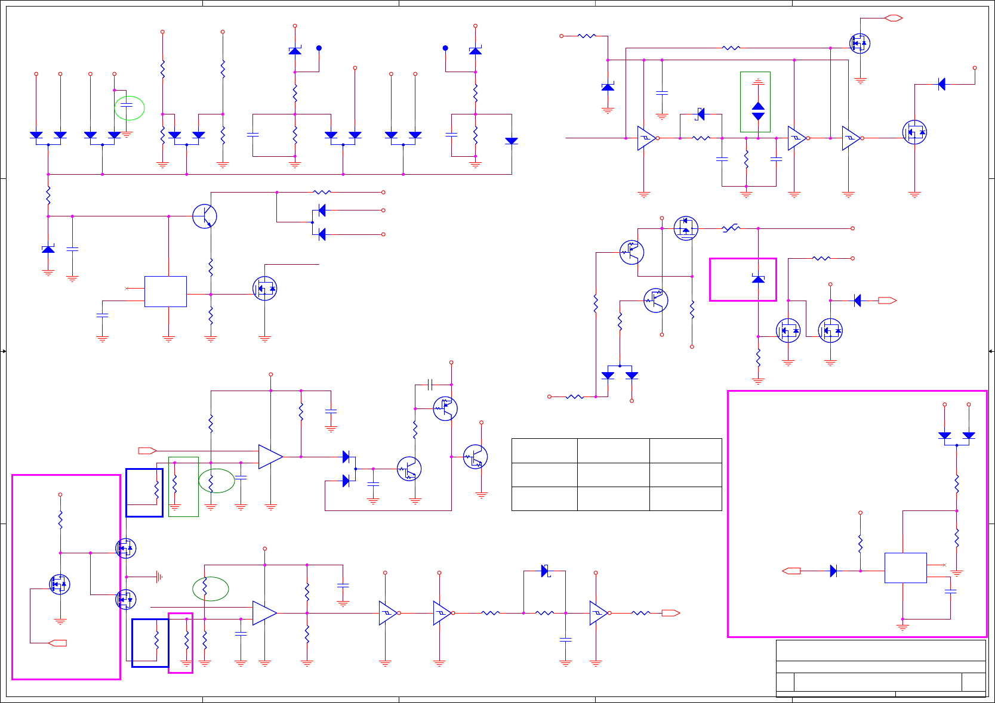
Task: Select the P-channel MOSFET feeding the fuse
Action: tap(686, 228)
